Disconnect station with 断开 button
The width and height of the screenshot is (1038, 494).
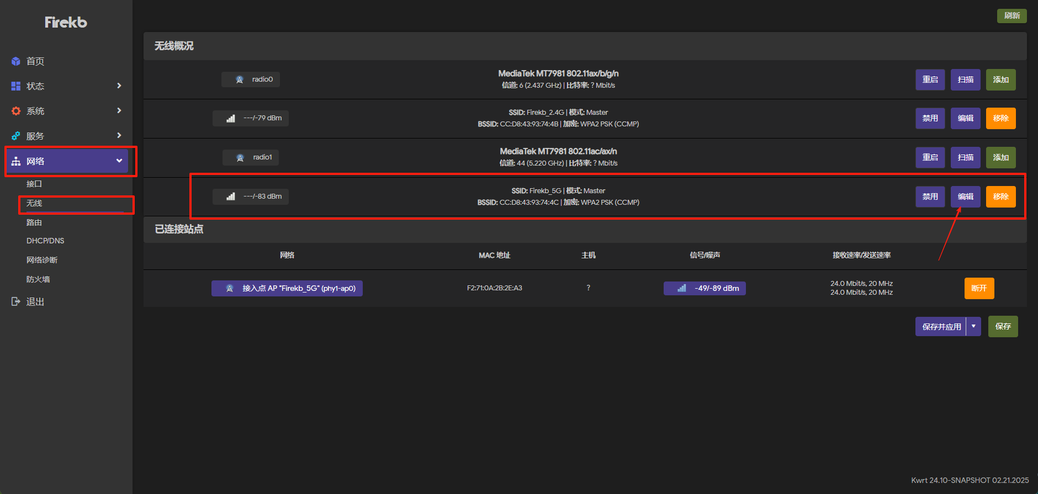[979, 288]
